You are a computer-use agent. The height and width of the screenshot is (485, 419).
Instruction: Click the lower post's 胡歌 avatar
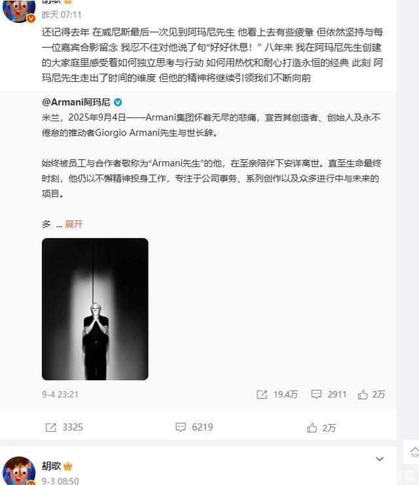pos(19,471)
